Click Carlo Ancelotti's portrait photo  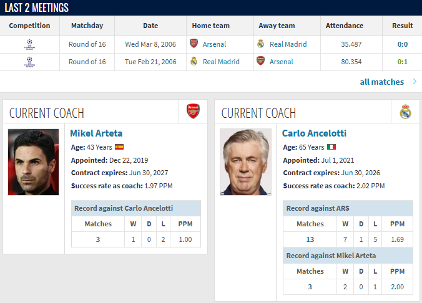point(245,162)
